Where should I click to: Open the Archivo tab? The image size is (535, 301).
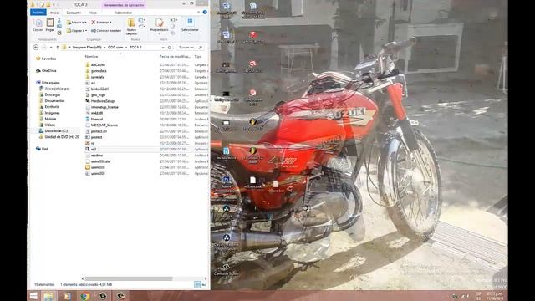point(38,13)
